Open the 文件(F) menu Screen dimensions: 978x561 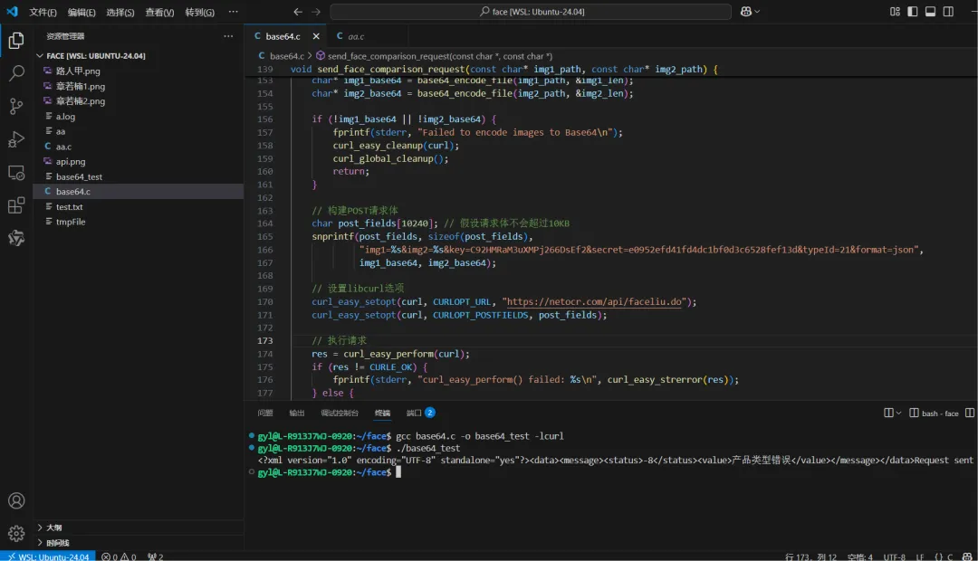[x=43, y=12]
